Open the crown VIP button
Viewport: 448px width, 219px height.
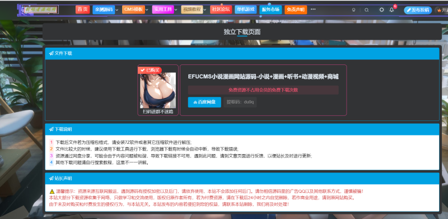point(441,10)
